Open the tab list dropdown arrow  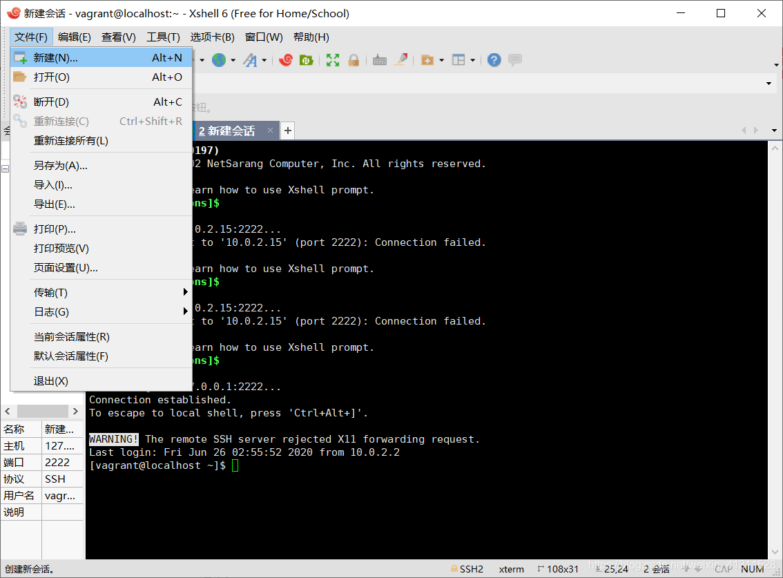[774, 131]
